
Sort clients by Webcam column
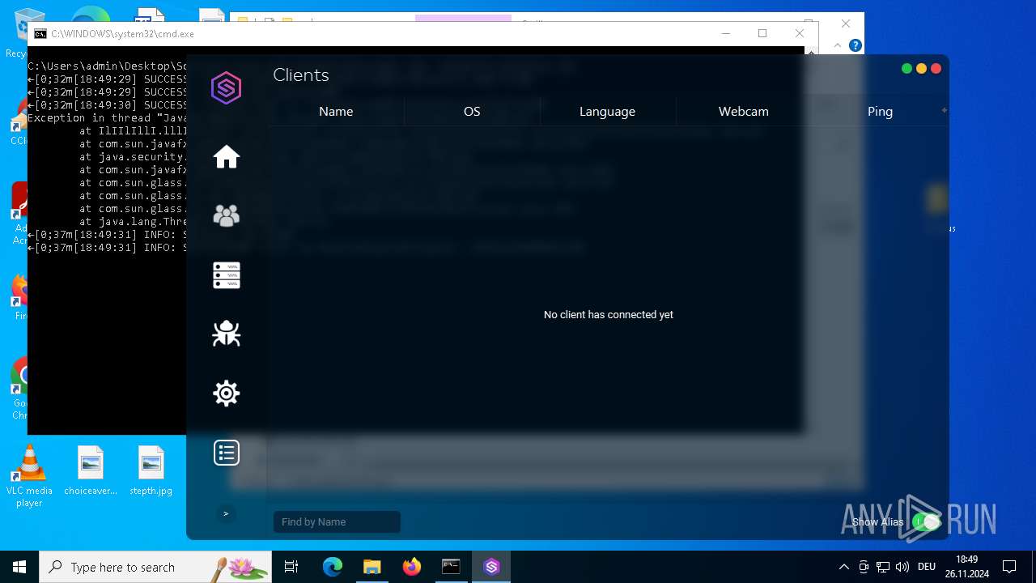coord(744,112)
